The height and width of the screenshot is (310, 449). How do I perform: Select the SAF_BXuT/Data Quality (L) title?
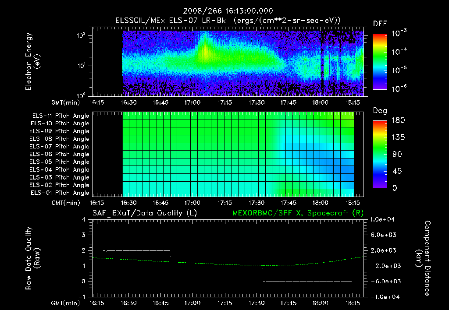tap(145, 213)
